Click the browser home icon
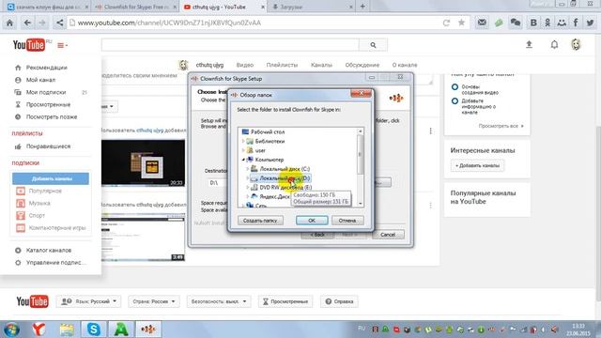This screenshot has height=338, width=601. (9, 23)
